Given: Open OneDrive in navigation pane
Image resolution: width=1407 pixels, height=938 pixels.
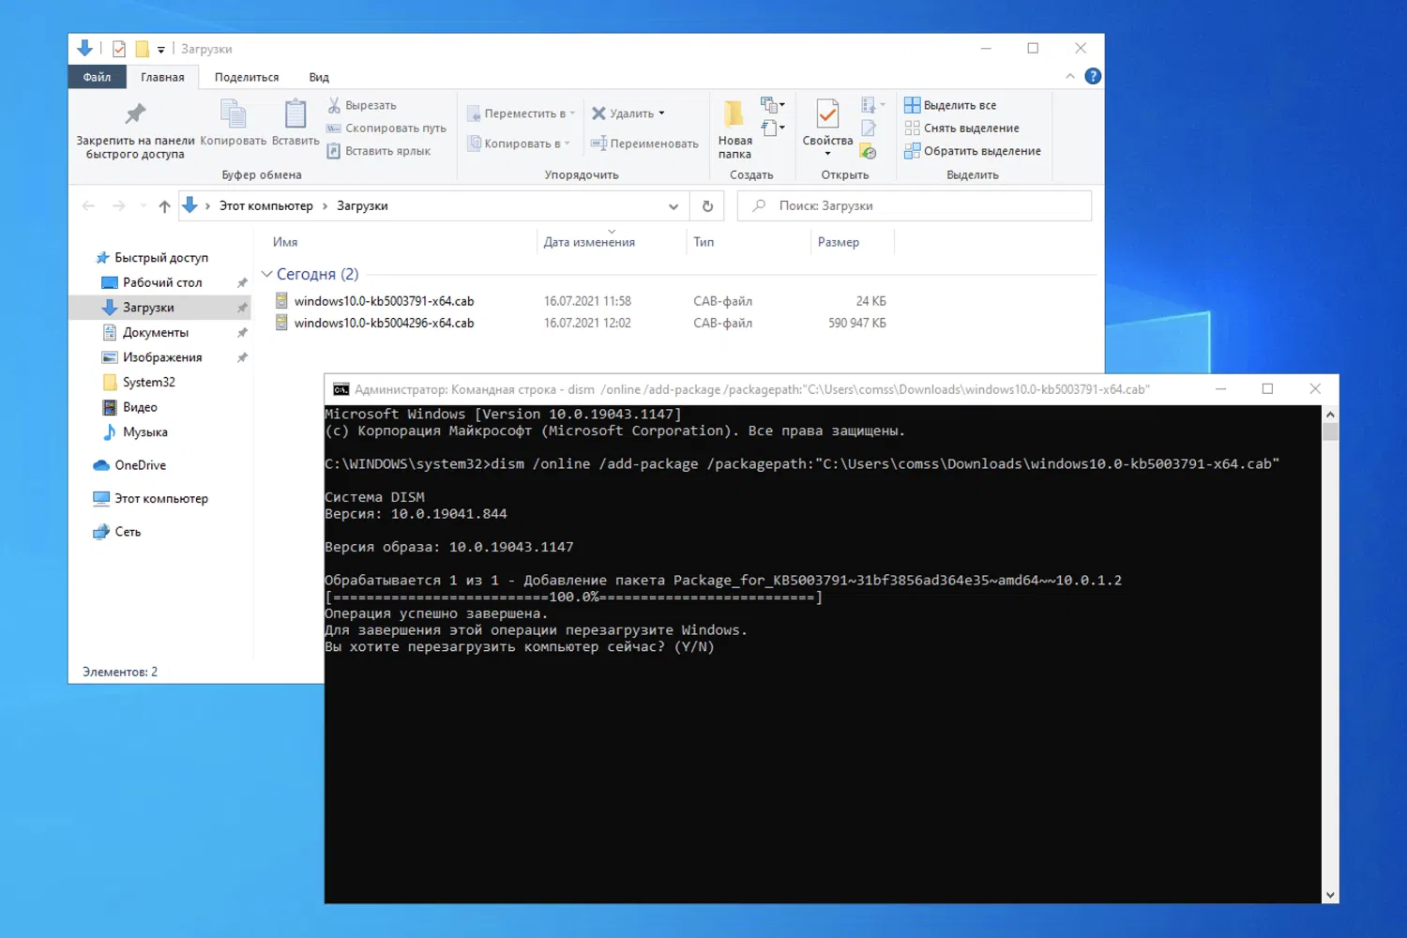Looking at the screenshot, I should coord(140,465).
